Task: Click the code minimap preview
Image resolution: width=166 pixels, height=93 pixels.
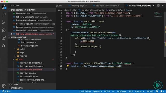Action: point(158,14)
